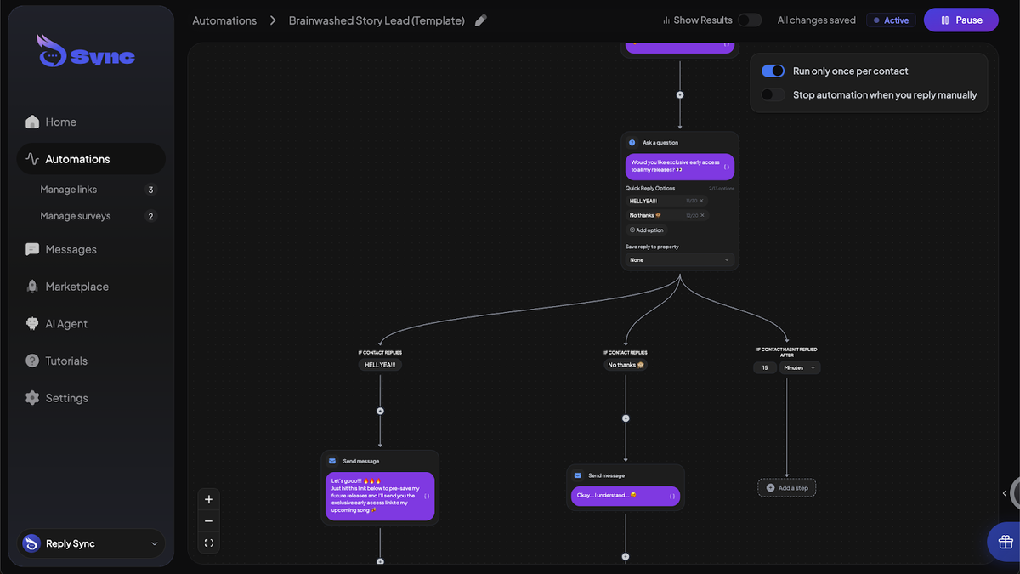Click the zoom out minus button
The width and height of the screenshot is (1020, 574).
point(209,521)
